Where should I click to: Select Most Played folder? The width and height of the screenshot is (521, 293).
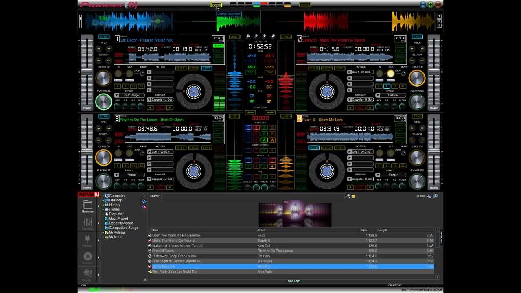click(x=118, y=219)
